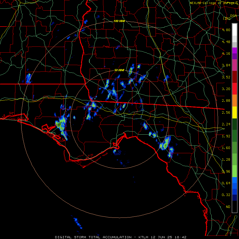Click the 3.84 scale value
Image resolution: width=239 pixels, height=239 pixels.
point(226,65)
